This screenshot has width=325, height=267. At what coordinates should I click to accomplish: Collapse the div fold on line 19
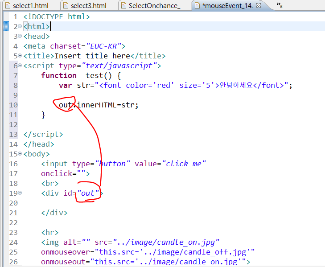[x=20, y=193]
